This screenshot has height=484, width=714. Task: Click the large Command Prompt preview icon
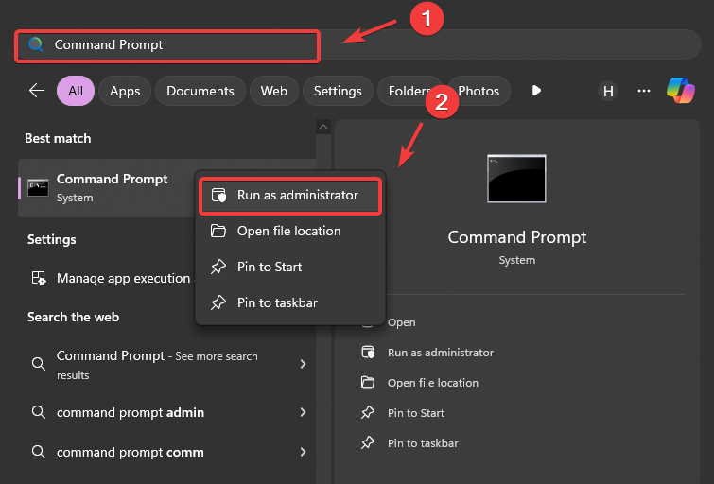tap(516, 179)
